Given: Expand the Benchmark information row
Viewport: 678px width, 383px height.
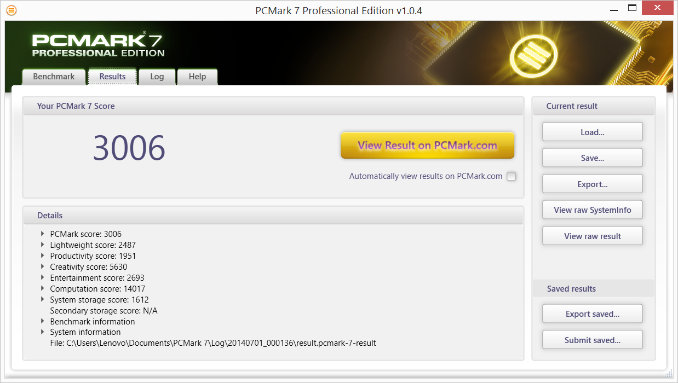Looking at the screenshot, I should (43, 321).
